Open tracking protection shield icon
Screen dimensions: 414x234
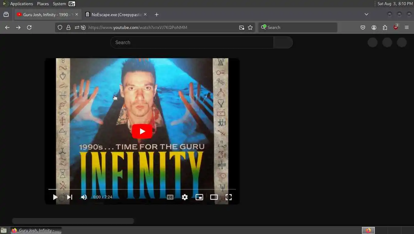tap(60, 27)
